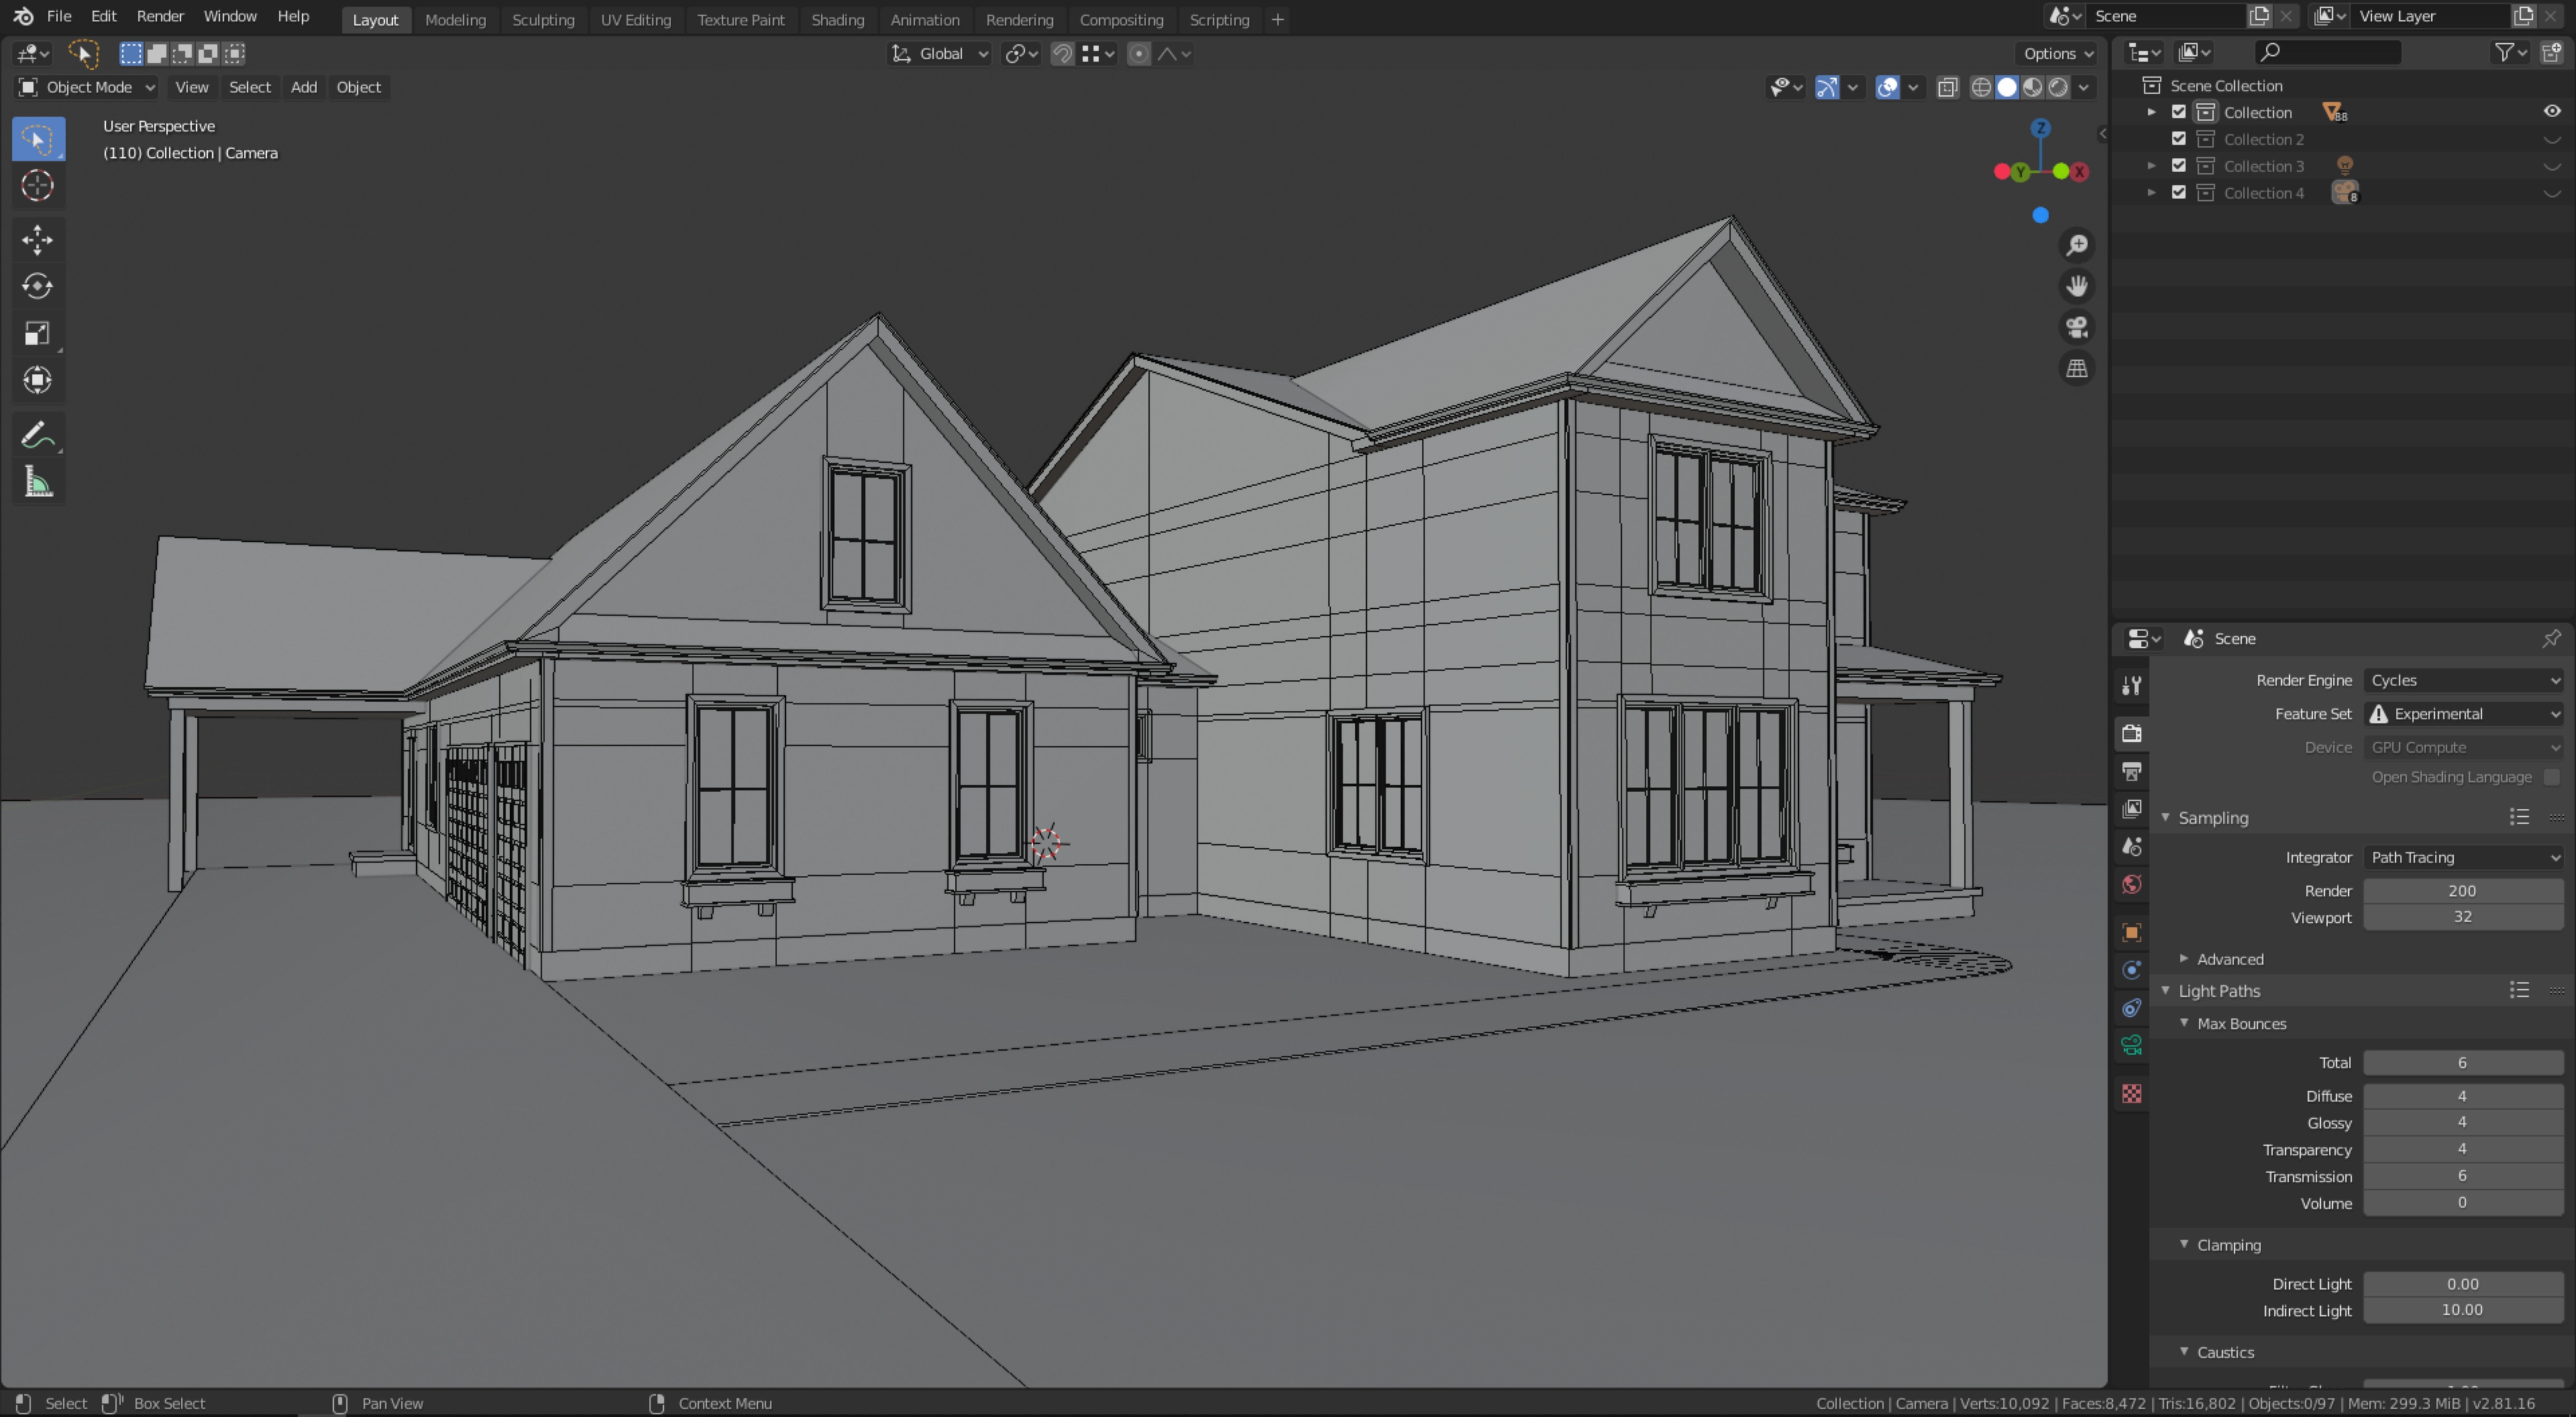Open Global transform orientation dropdown
This screenshot has height=1417, width=2576.
coord(940,54)
